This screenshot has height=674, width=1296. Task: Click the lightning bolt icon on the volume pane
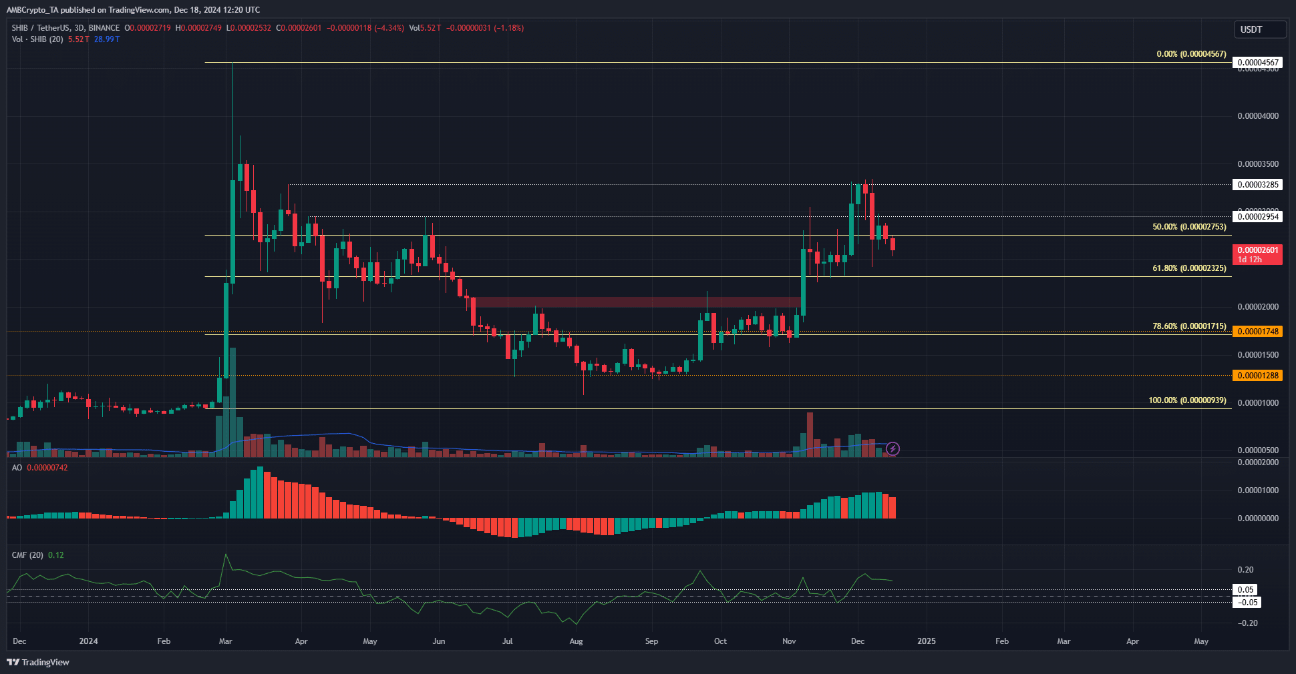(x=893, y=449)
